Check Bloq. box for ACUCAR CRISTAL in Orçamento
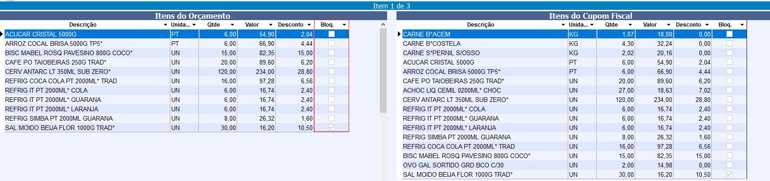 point(331,34)
